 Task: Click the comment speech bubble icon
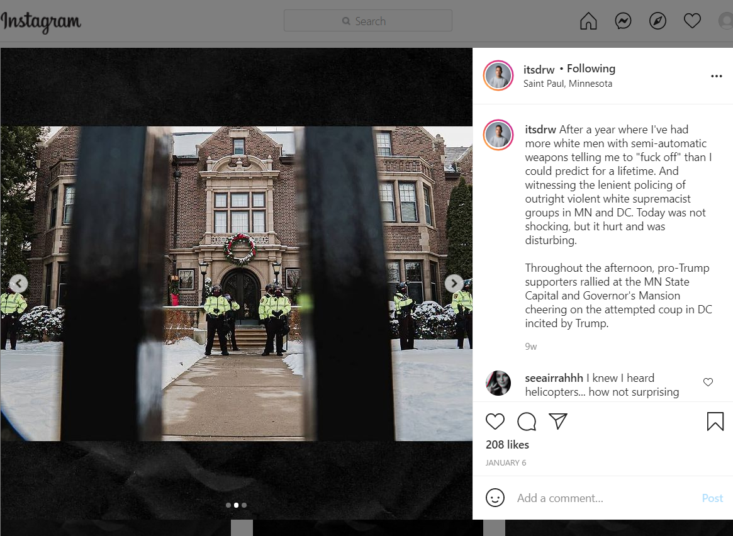[527, 422]
